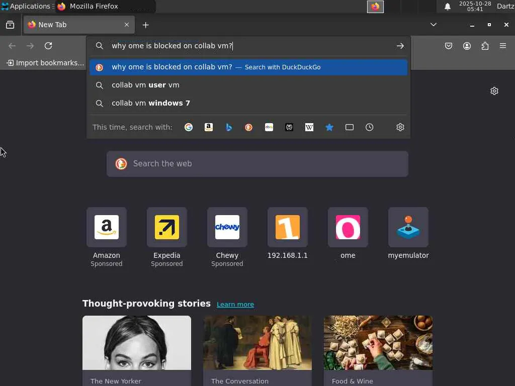The height and width of the screenshot is (386, 515).
Task: Search this time with eBay icon
Action: click(269, 127)
